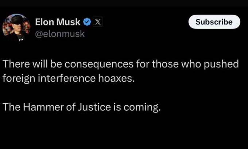The width and height of the screenshot is (248, 149).
Task: Select the Elon Musk display name
Action: point(58,22)
